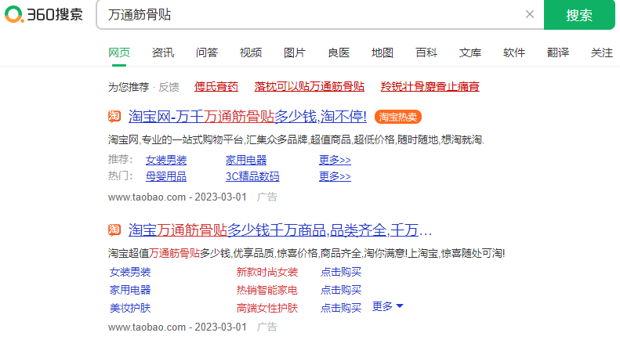Go to the 视频 tab
Image resolution: width=620 pixels, height=340 pixels.
point(251,52)
